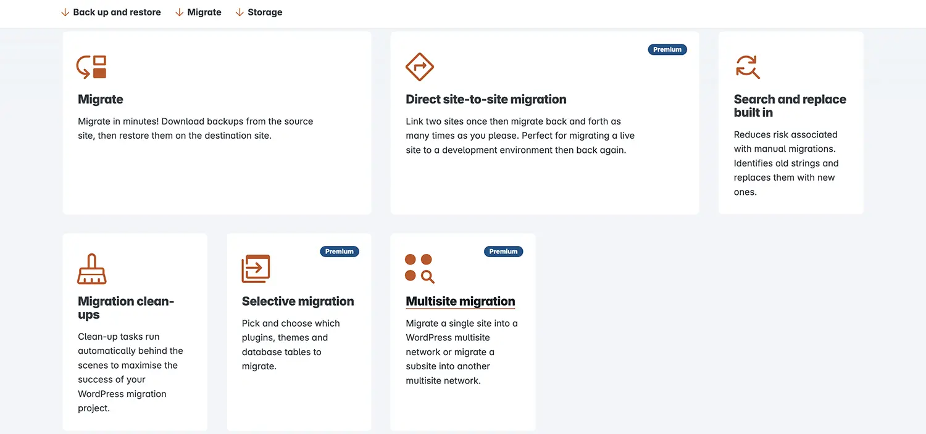Screen dimensions: 926x434
Task: Jump to the Migrate section in nav
Action: point(204,12)
